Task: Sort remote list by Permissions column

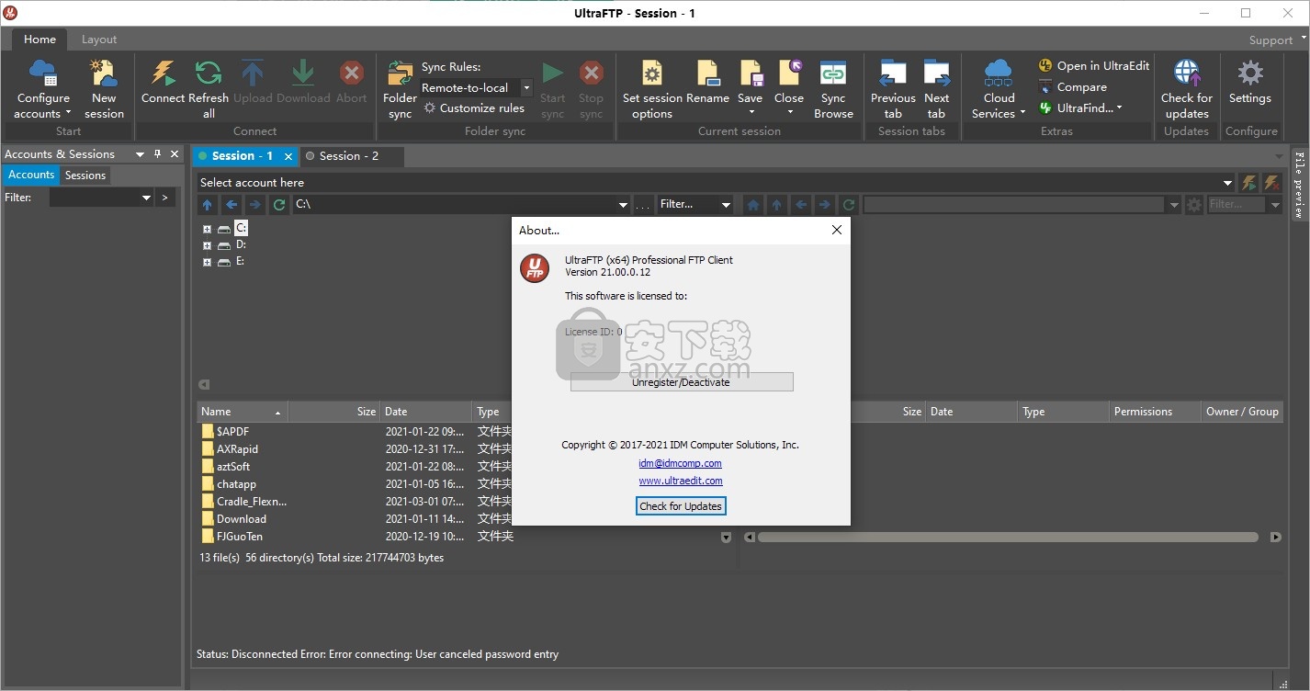Action: tap(1155, 412)
